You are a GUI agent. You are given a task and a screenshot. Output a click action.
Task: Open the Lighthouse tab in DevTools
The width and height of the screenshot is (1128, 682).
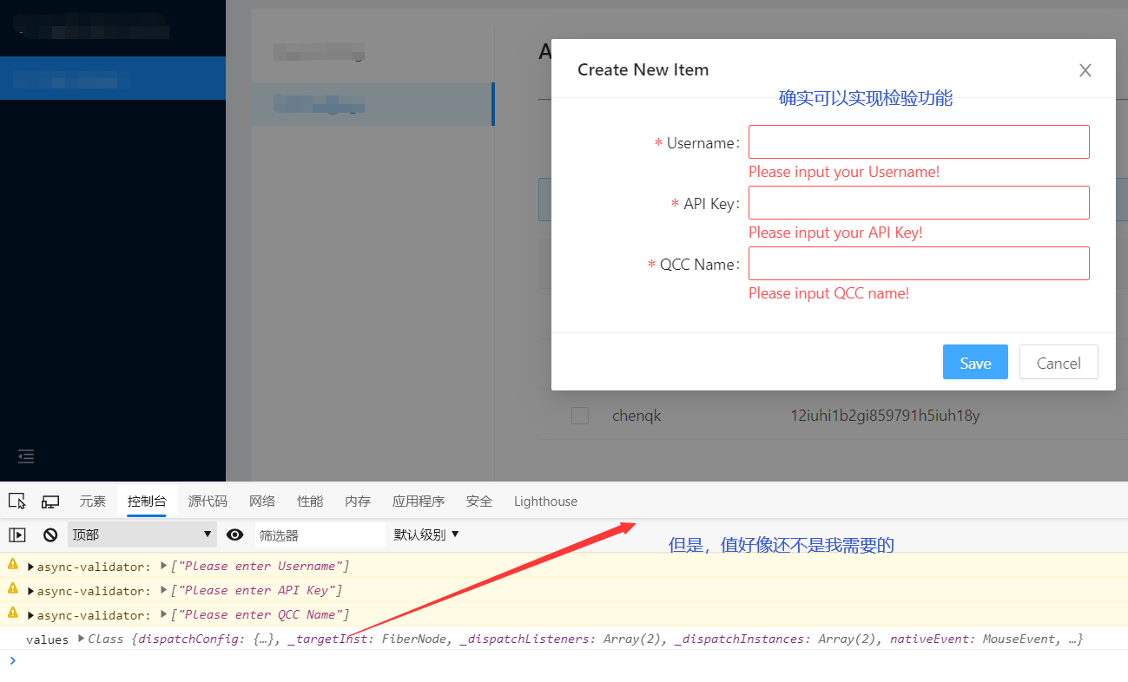pyautogui.click(x=544, y=501)
